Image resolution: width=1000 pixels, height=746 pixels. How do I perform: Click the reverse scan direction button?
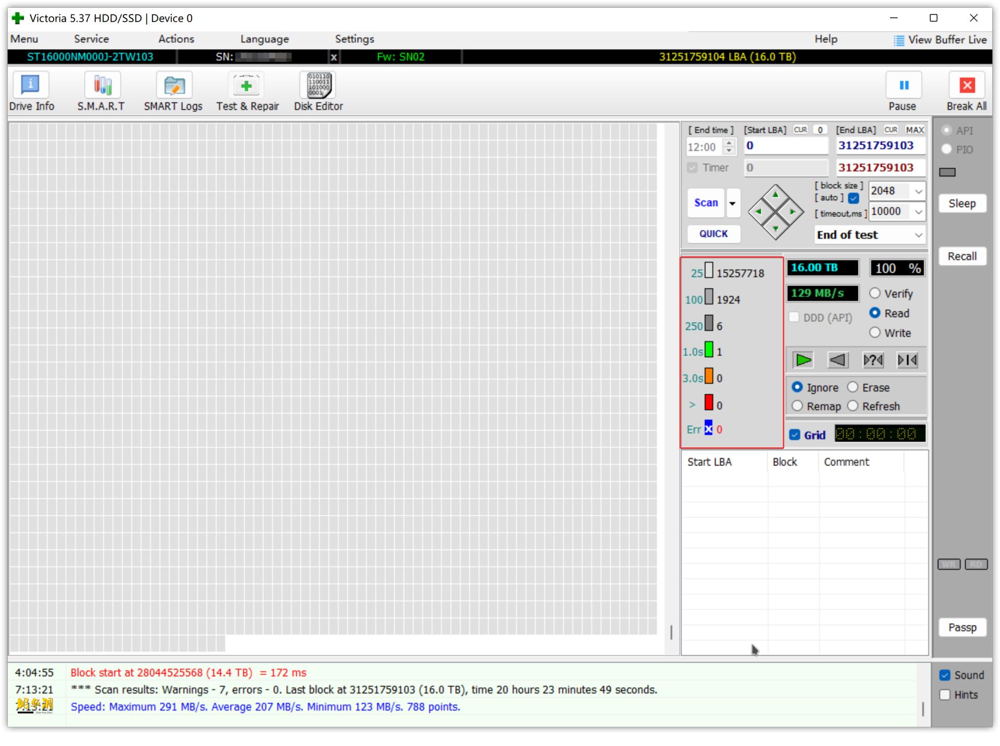[838, 360]
